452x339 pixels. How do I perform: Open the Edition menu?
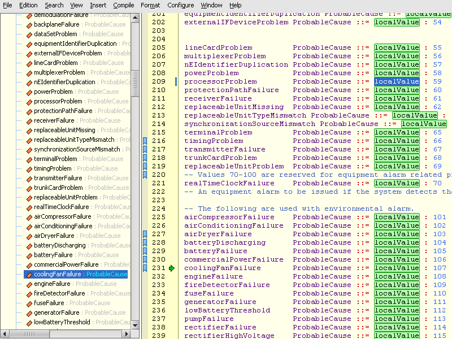pyautogui.click(x=28, y=5)
